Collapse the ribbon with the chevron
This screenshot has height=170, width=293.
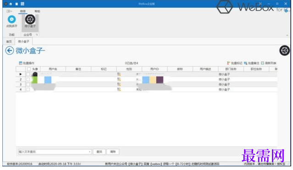click(287, 35)
